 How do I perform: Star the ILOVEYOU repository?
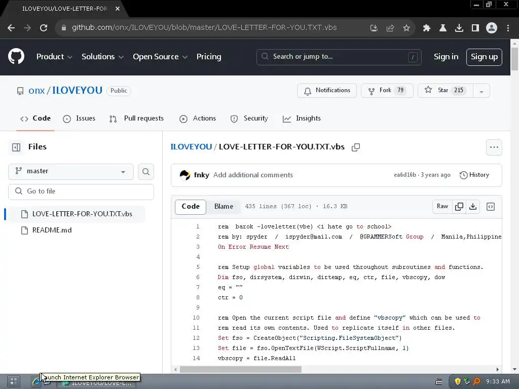pyautogui.click(x=446, y=91)
